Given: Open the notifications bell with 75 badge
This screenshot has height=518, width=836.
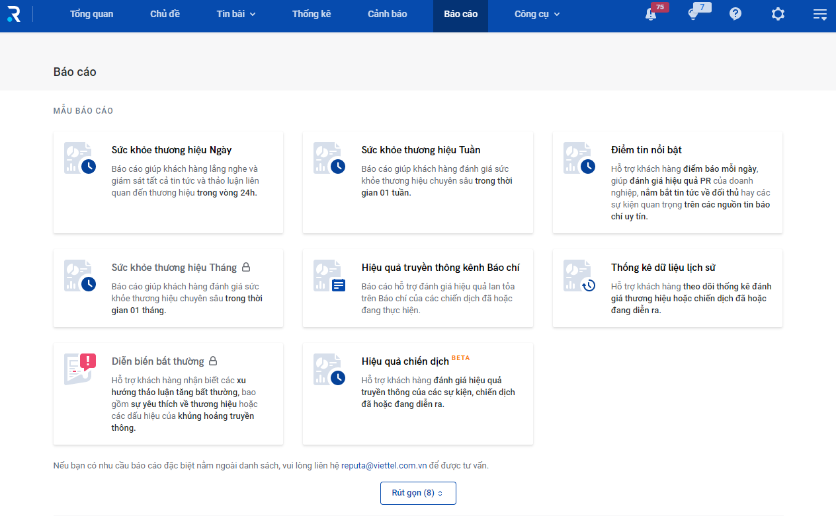Looking at the screenshot, I should [x=651, y=14].
